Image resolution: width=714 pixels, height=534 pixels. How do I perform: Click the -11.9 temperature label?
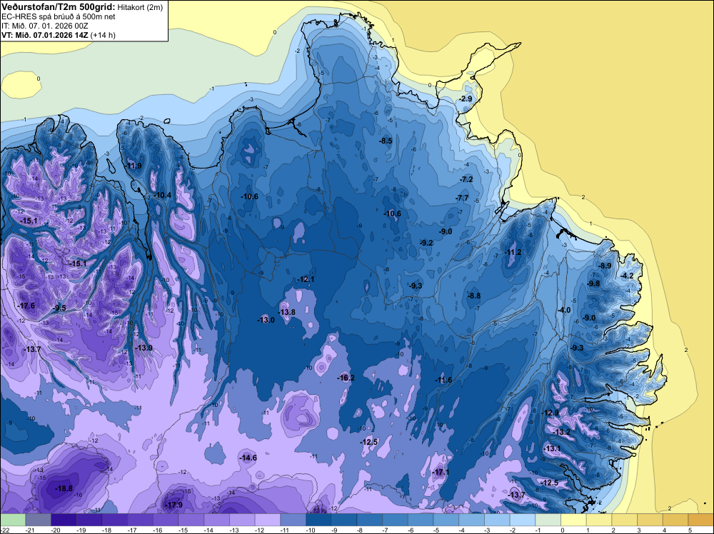click(x=134, y=166)
